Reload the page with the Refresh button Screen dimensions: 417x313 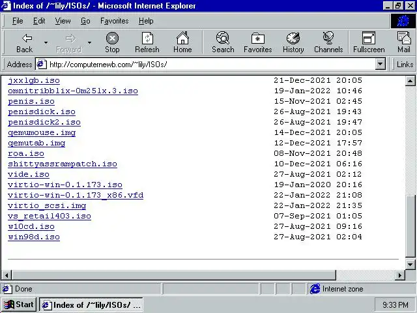pos(147,42)
